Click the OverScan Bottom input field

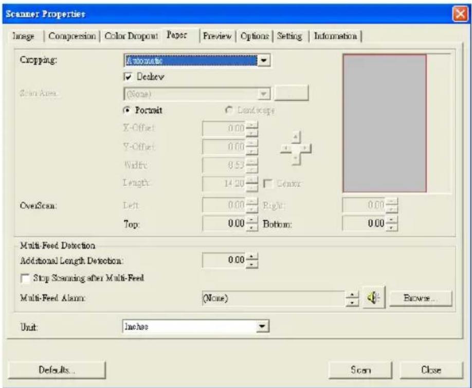click(x=364, y=223)
